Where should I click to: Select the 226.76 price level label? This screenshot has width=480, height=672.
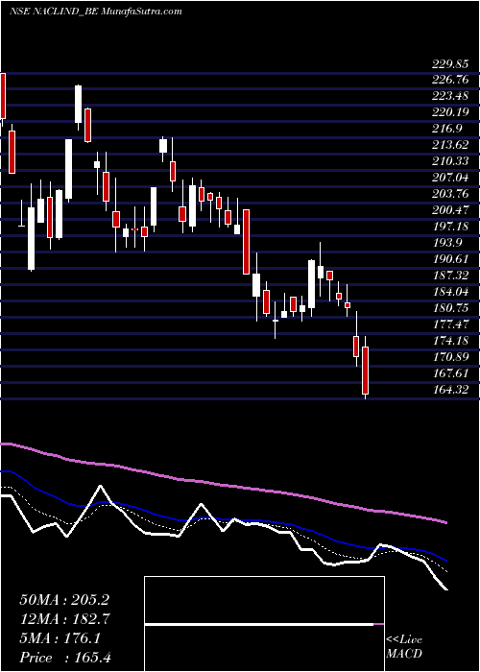coord(450,80)
